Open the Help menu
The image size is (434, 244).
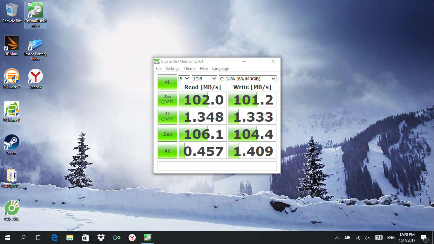(x=204, y=68)
